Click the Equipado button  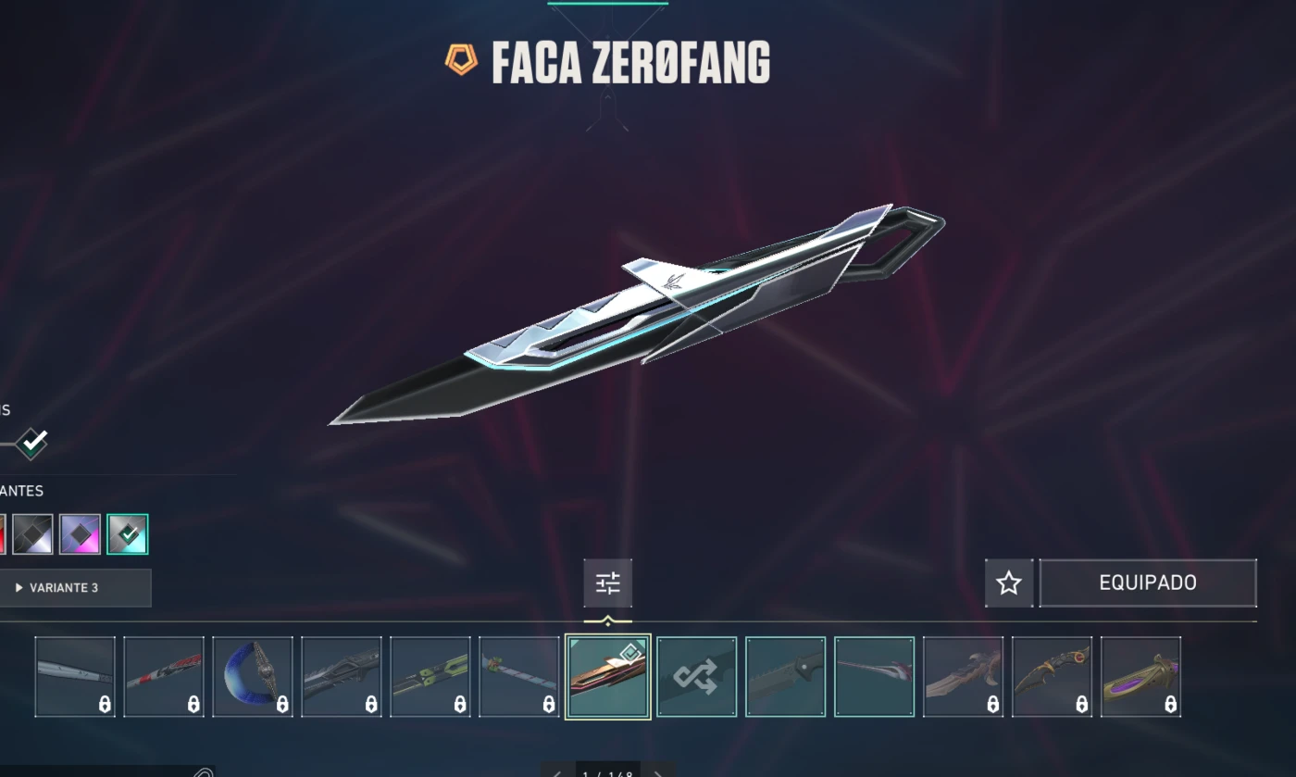pyautogui.click(x=1148, y=583)
